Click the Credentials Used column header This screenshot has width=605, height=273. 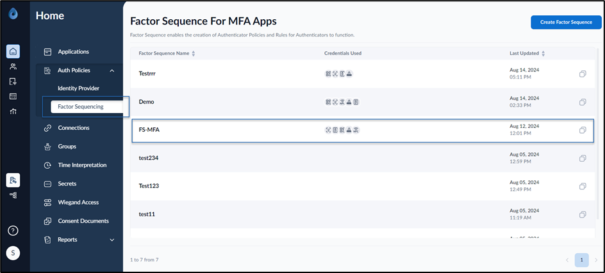[343, 54]
